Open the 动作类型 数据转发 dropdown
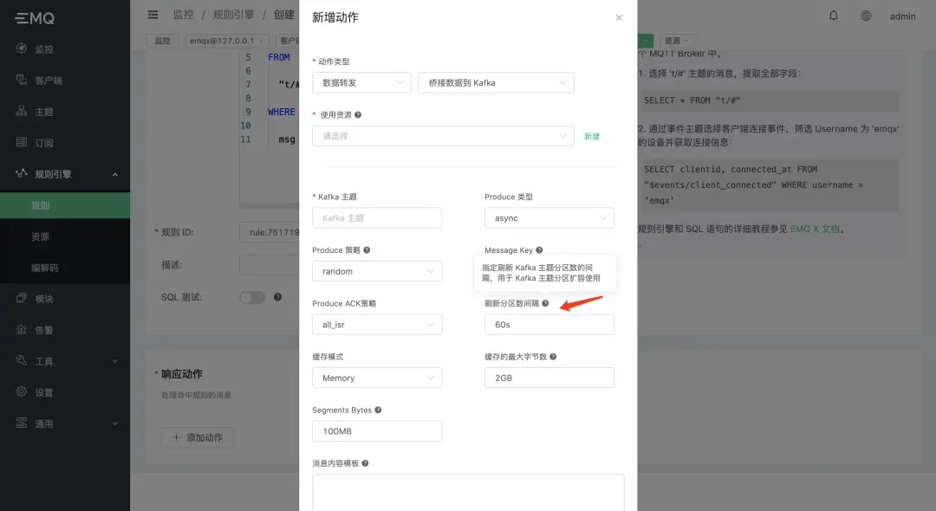Screen dimensions: 936x511 coord(361,82)
